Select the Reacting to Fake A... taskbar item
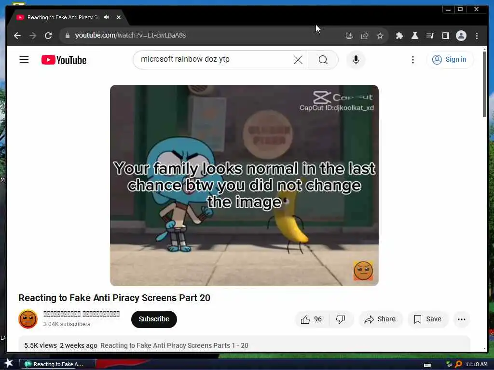494x370 pixels. (x=57, y=364)
